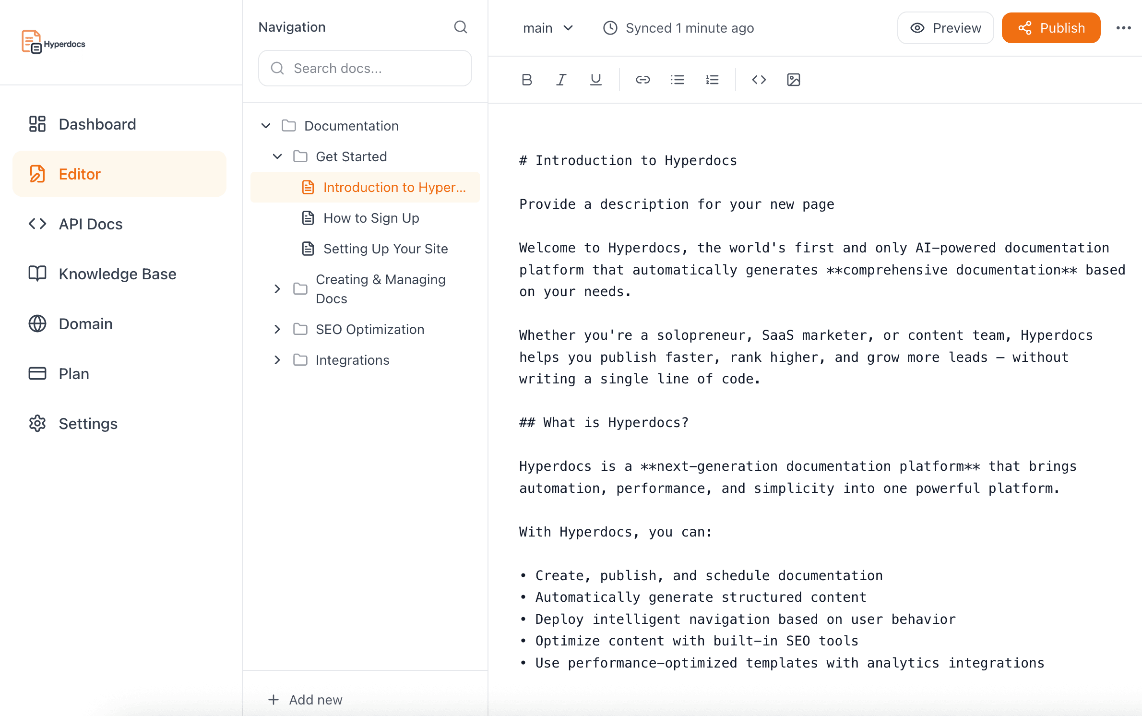Open the main branch dropdown
1142x716 pixels.
[548, 28]
